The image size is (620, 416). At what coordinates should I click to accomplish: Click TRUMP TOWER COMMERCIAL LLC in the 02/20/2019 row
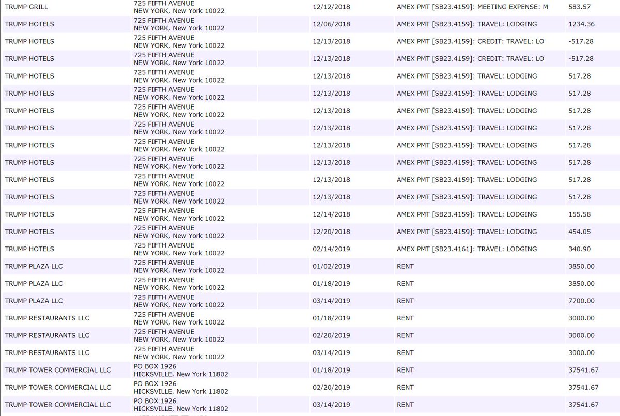(x=58, y=388)
